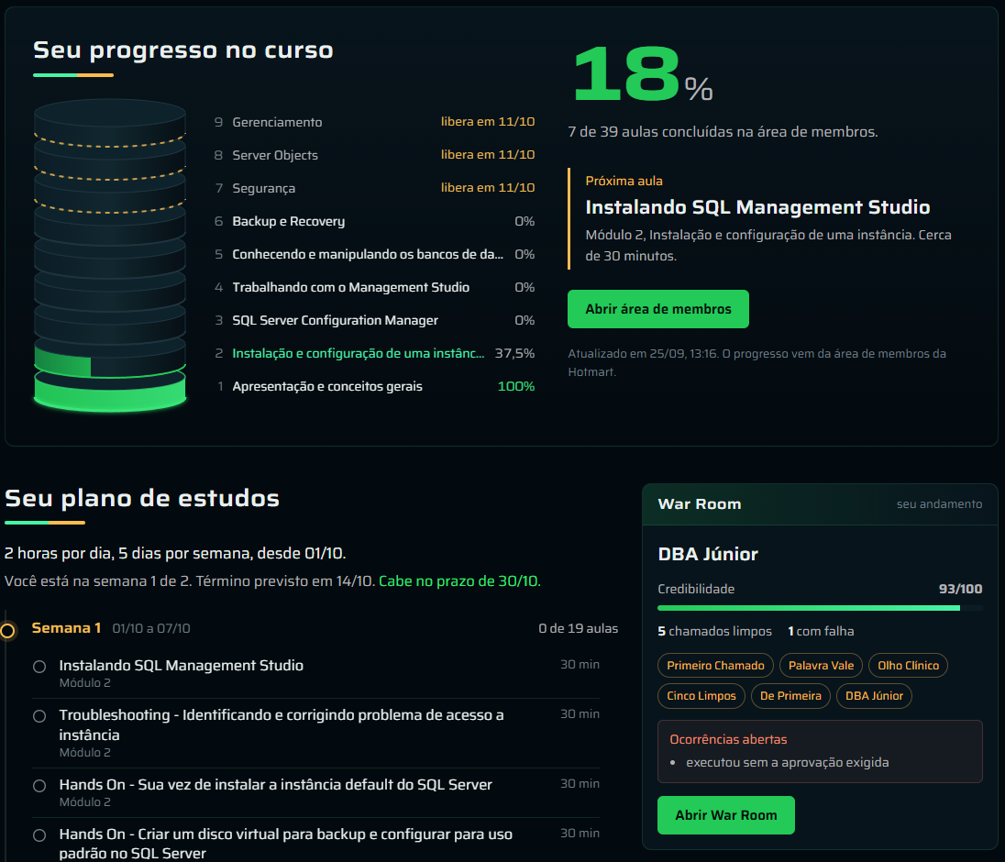
Task: Click the DBA Júnior level heading
Action: coord(708,555)
